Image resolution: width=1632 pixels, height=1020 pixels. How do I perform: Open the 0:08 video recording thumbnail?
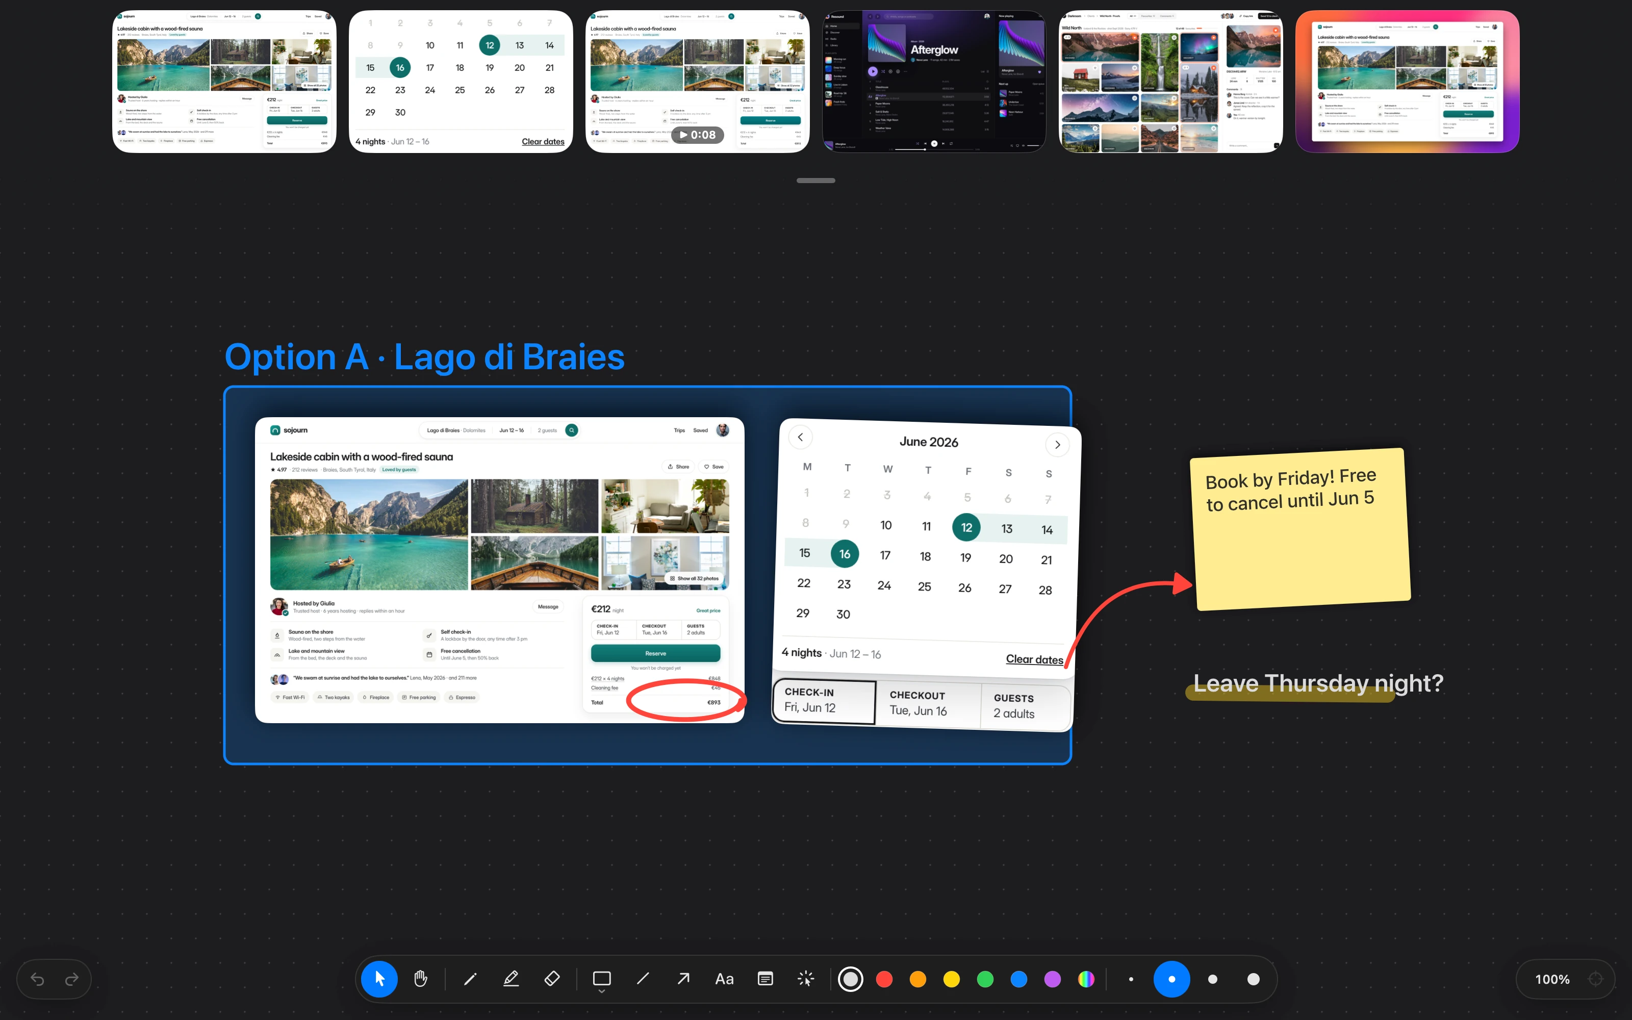[697, 81]
